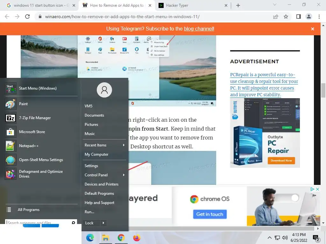Open File Explorer from the taskbar
Image resolution: width=326 pixels, height=244 pixels.
pyautogui.click(x=106, y=238)
